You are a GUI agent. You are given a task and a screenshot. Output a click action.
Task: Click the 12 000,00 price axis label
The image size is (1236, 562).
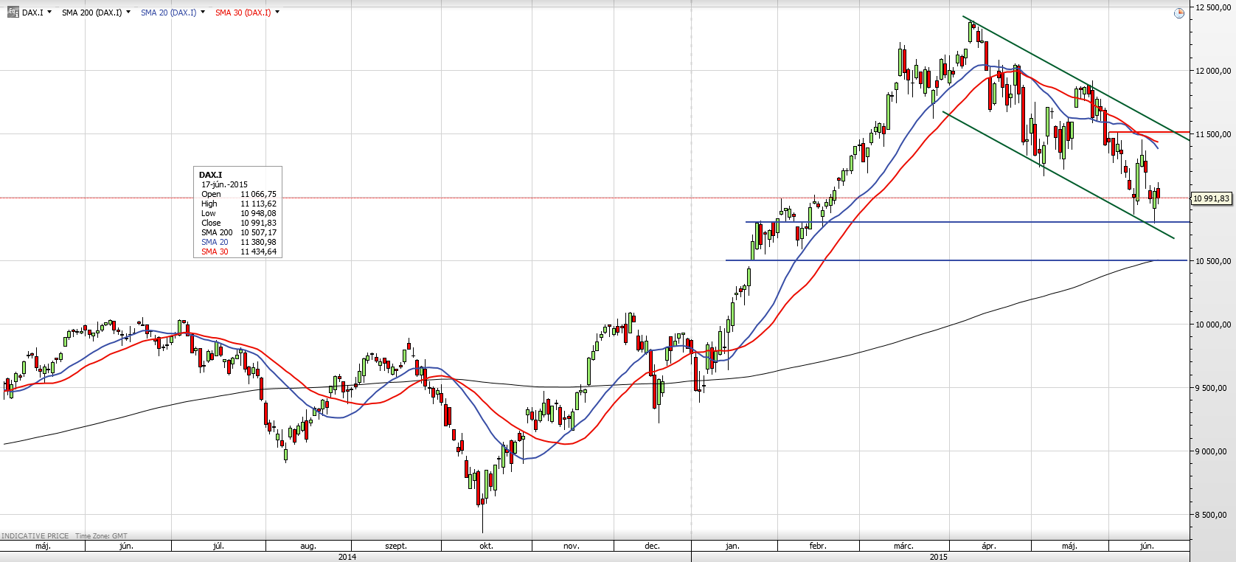pos(1213,71)
